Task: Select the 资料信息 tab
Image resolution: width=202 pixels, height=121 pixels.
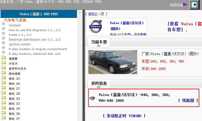Action: [99, 83]
